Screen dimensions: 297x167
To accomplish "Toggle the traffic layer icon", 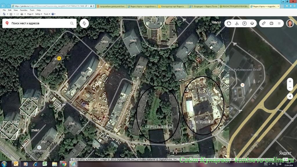I will point(229,23).
